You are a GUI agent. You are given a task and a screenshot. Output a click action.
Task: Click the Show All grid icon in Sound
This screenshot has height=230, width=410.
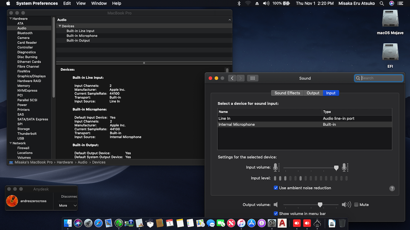point(252,78)
